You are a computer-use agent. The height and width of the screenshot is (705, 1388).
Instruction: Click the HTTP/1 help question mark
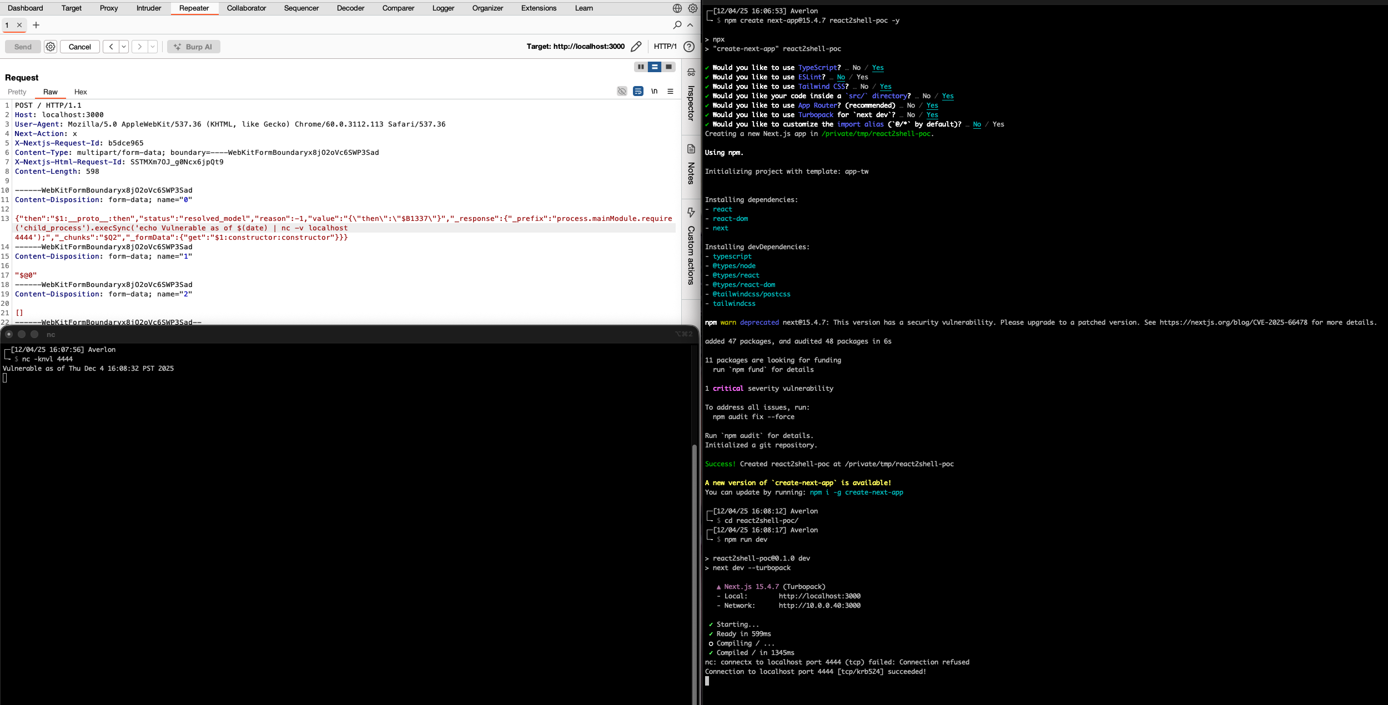point(688,47)
